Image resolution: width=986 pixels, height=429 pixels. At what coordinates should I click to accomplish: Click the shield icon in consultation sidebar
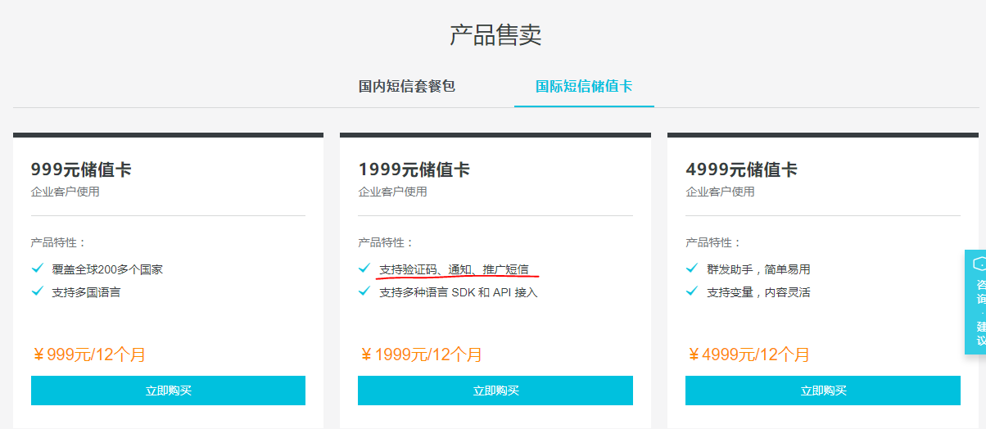[x=979, y=264]
